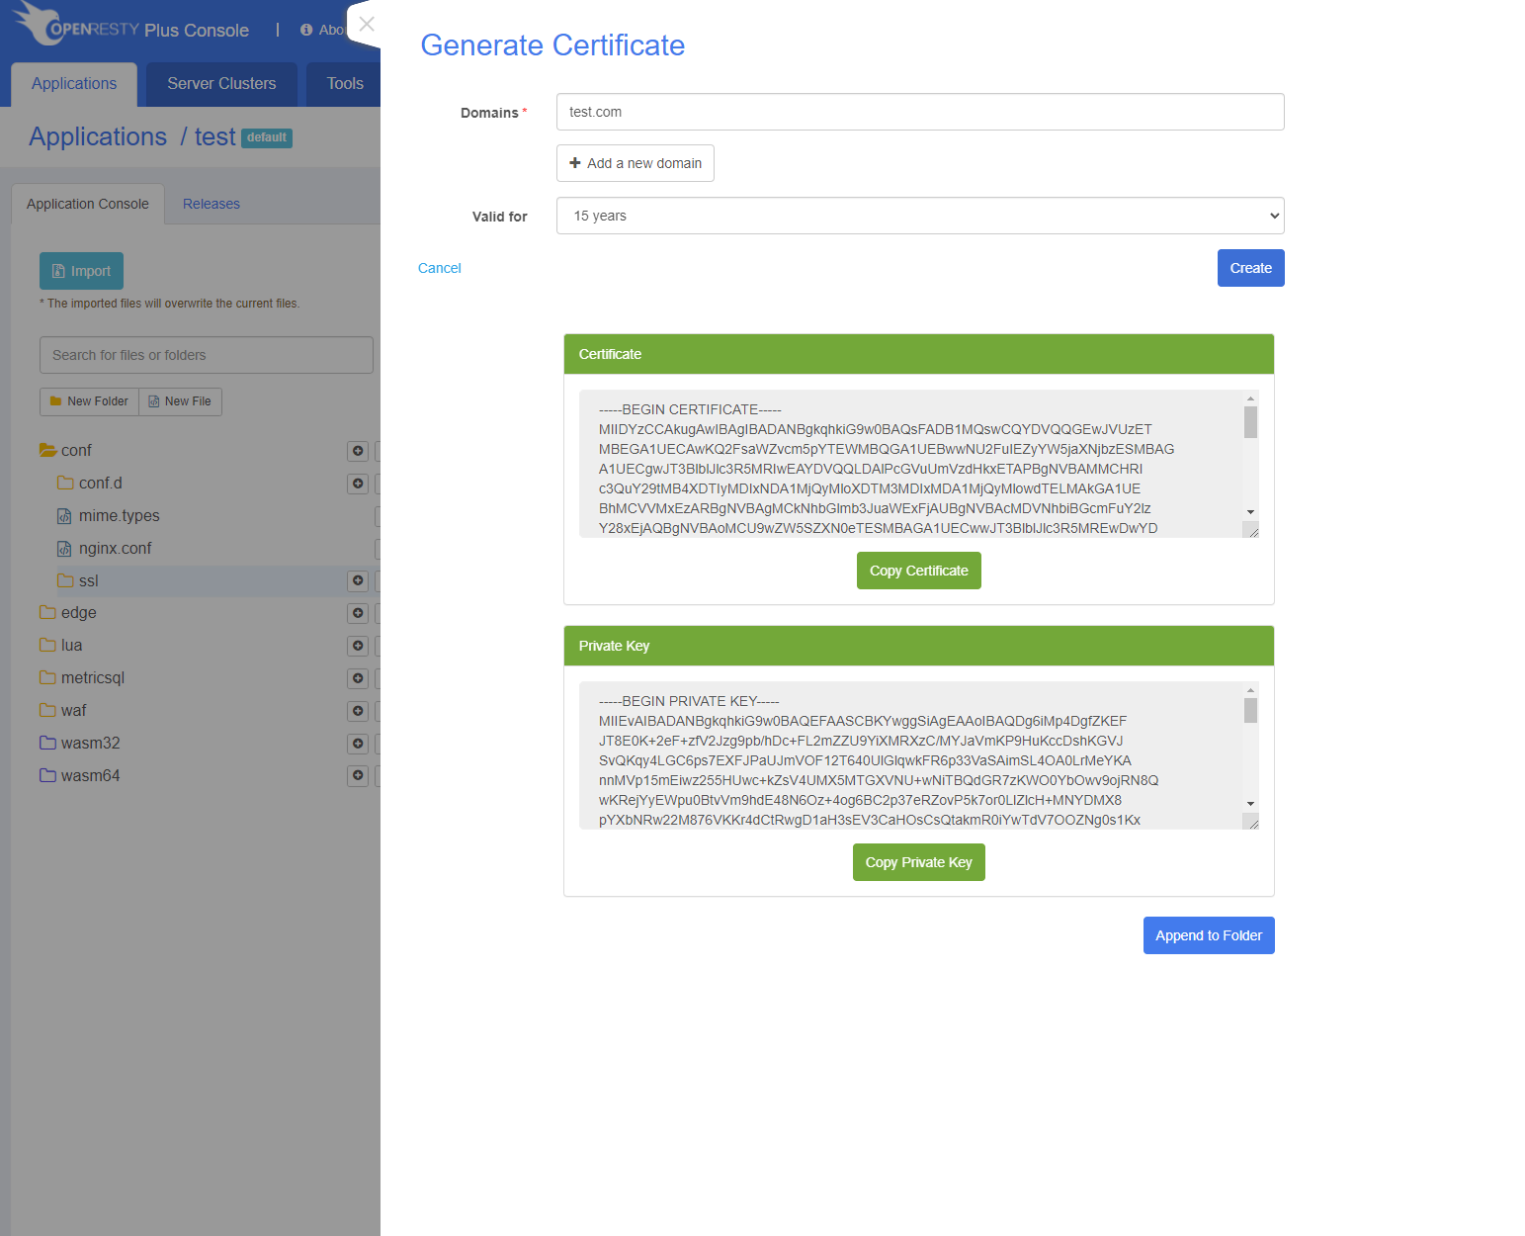Click the Search for files or folders field
This screenshot has width=1525, height=1236.
[x=207, y=355]
